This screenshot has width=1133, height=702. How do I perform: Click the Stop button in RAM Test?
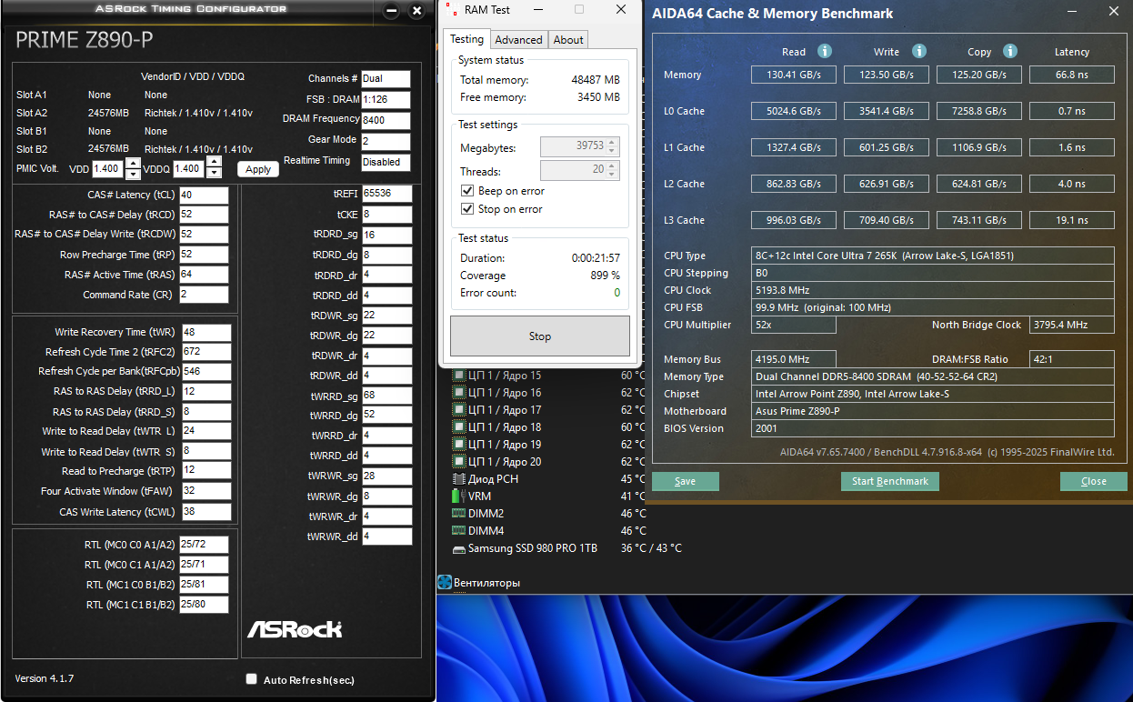coord(540,336)
